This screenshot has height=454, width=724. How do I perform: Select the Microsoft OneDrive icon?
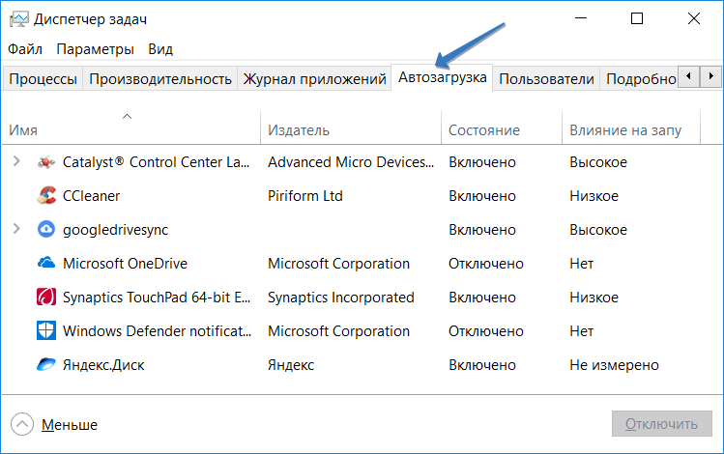click(46, 264)
